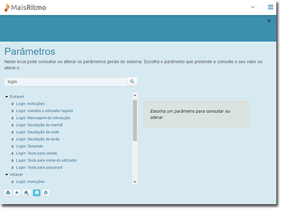Click the tree scrollbar down arrow
Screen dimensions: 282x211
click(x=135, y=182)
